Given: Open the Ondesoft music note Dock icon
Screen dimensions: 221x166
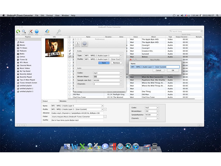Looking at the screenshot, I should pos(128,146).
